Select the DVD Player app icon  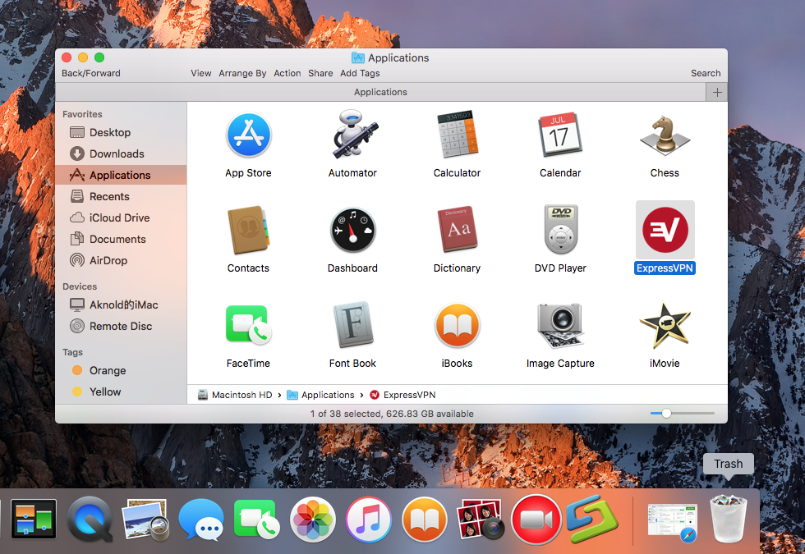pyautogui.click(x=560, y=229)
